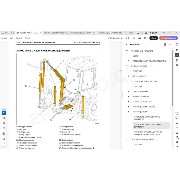The height and width of the screenshot is (180, 180).
Task: Open the Convert menu
Action: [19, 38]
